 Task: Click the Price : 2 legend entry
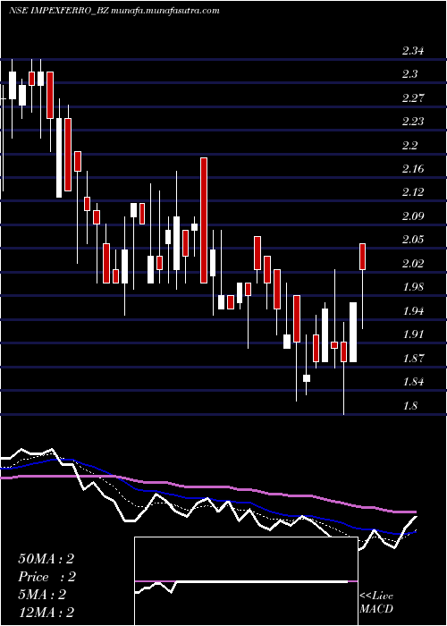(x=46, y=577)
